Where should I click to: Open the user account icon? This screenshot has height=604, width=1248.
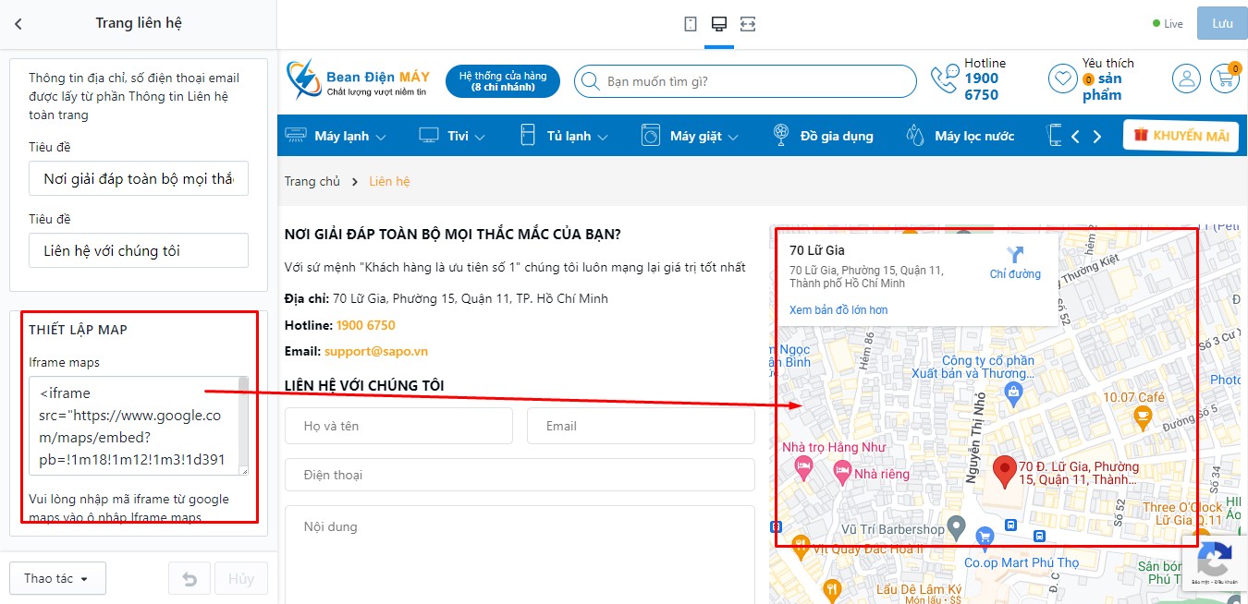(x=1186, y=79)
